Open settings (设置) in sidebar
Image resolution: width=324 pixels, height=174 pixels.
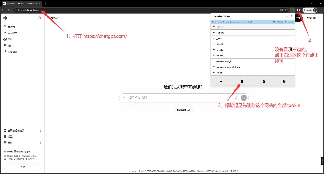22,137
